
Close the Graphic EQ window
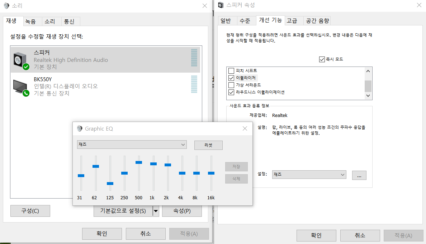pos(245,128)
